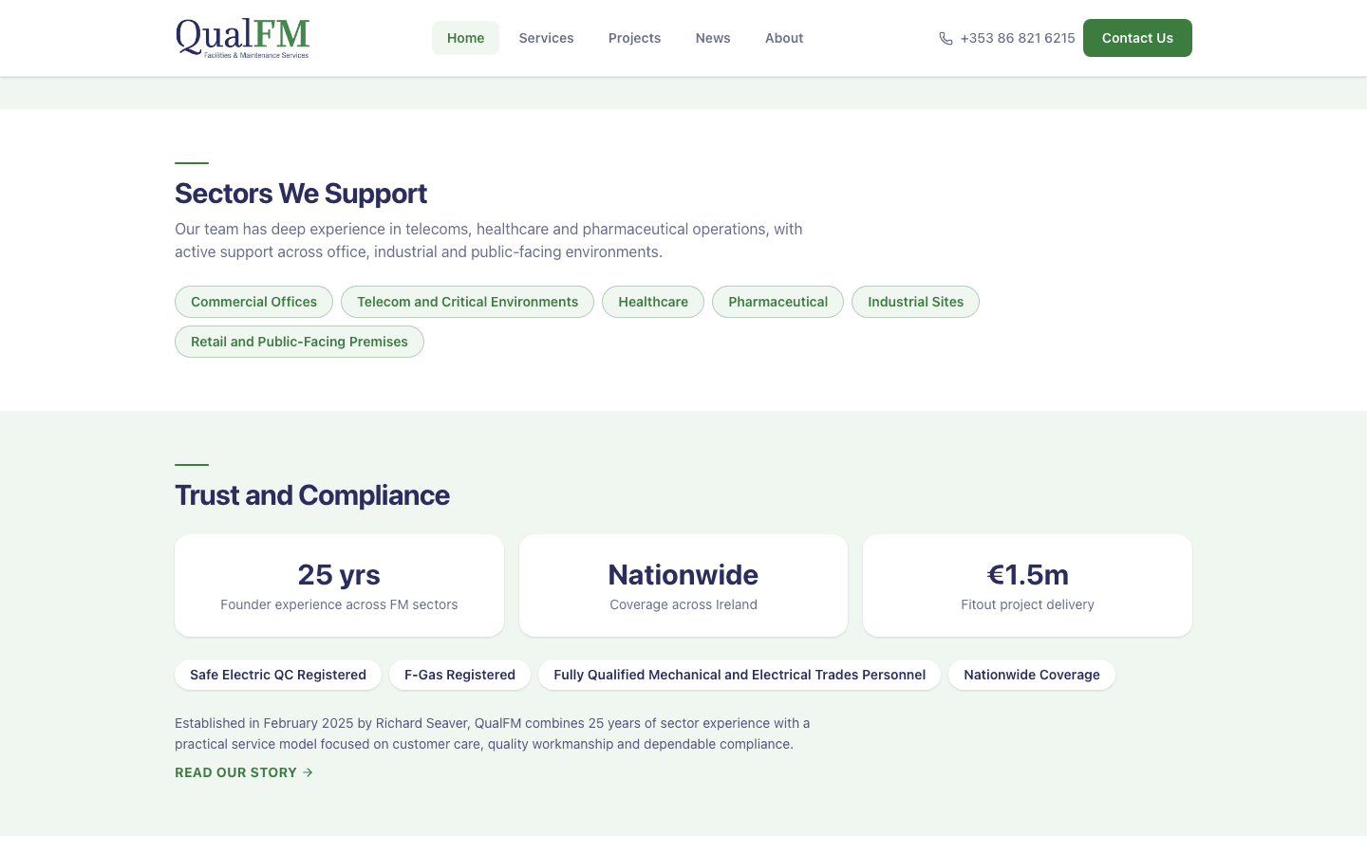Click the QualFM logo
The width and height of the screenshot is (1367, 854).
[243, 38]
